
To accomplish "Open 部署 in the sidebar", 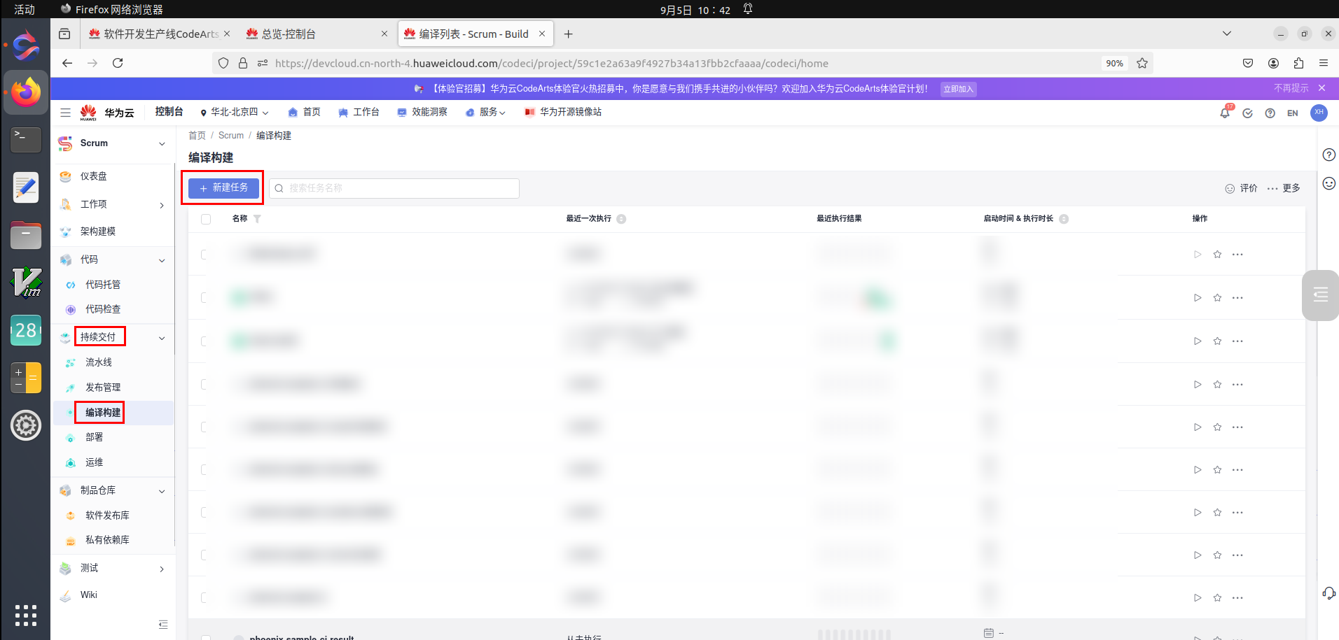I will point(95,437).
